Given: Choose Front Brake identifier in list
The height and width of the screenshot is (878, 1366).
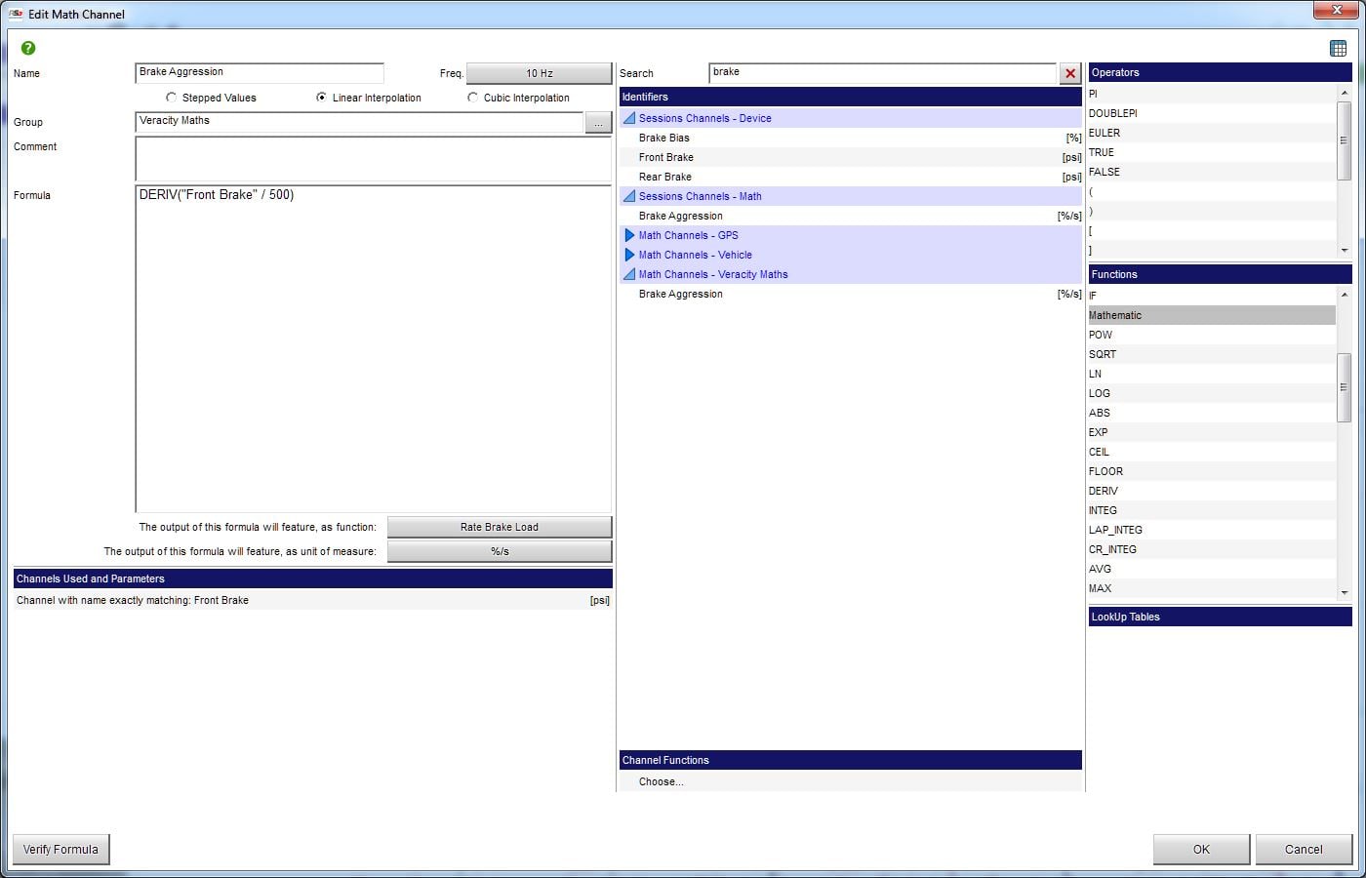Looking at the screenshot, I should pos(666,157).
